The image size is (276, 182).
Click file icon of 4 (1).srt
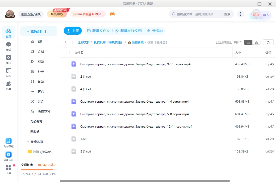(x=74, y=89)
